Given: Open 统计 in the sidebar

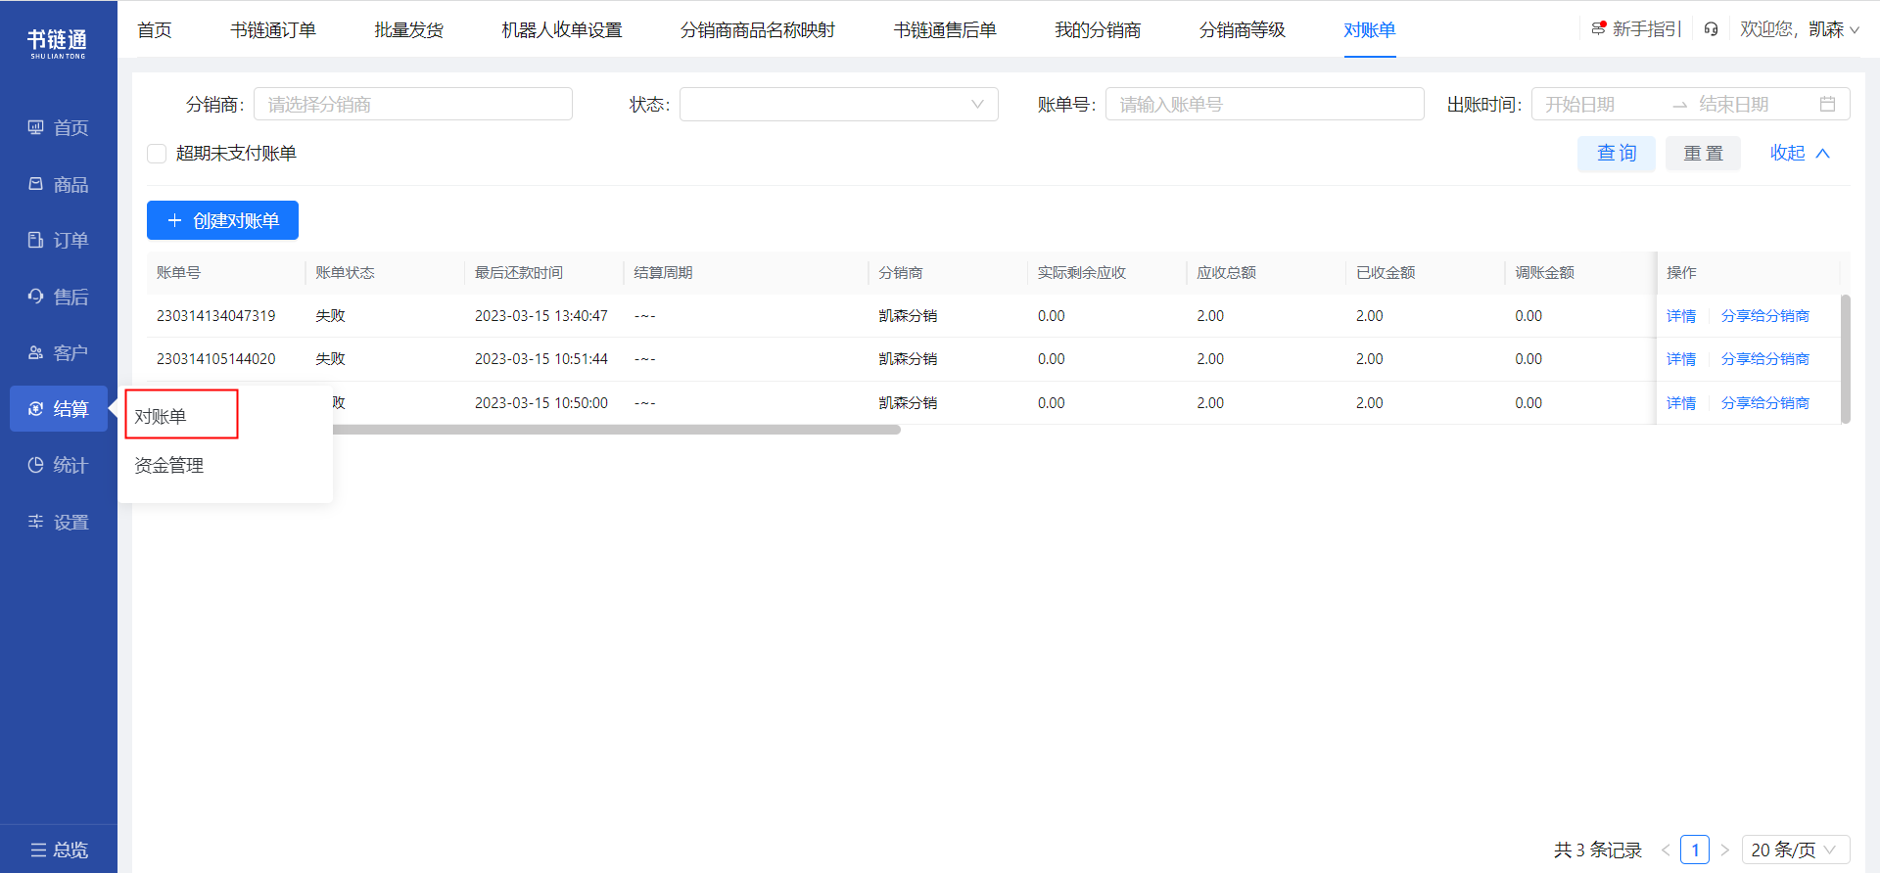Looking at the screenshot, I should [x=58, y=465].
